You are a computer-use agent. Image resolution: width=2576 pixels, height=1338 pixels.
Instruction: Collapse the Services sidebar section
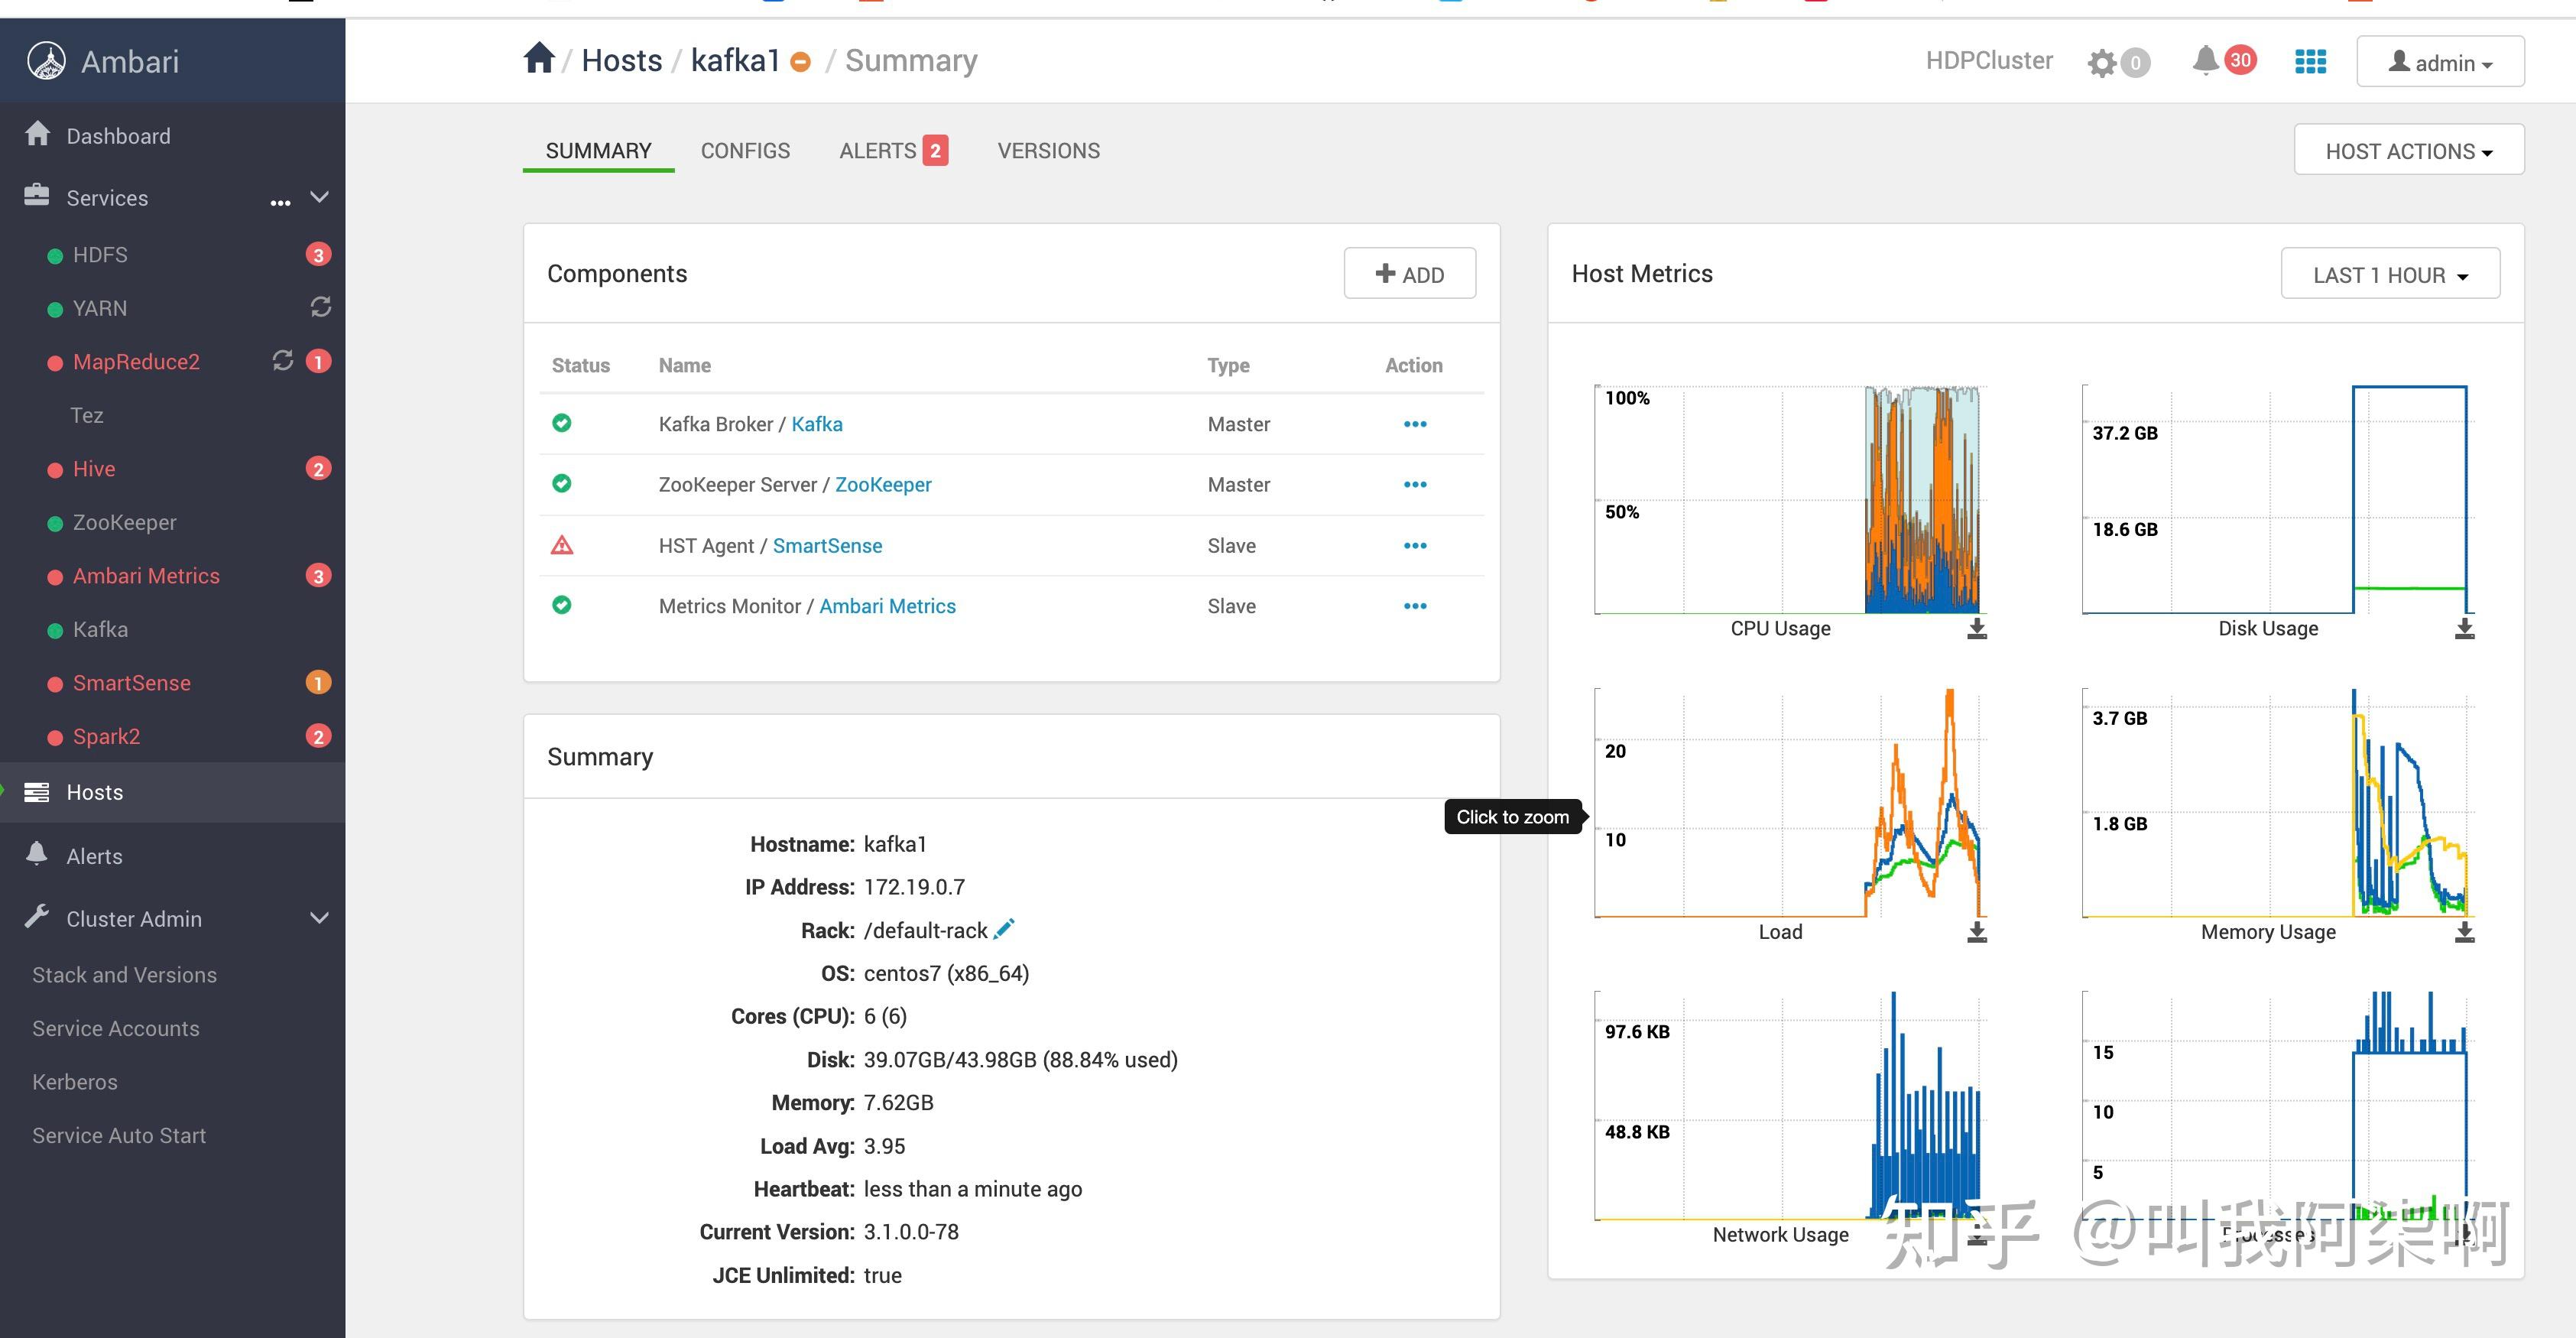click(x=319, y=197)
